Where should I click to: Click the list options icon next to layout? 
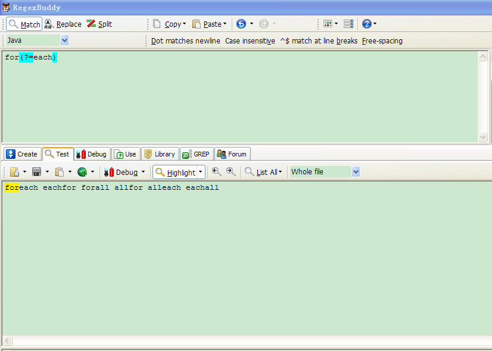(x=348, y=24)
